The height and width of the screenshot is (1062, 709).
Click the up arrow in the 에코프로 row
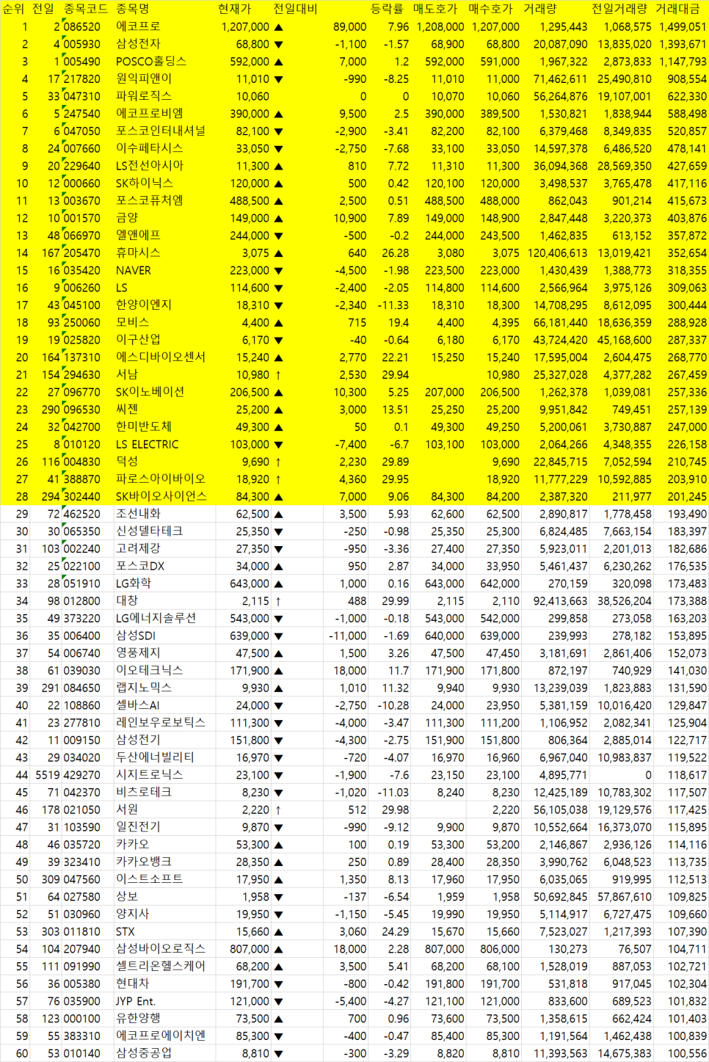pos(278,27)
